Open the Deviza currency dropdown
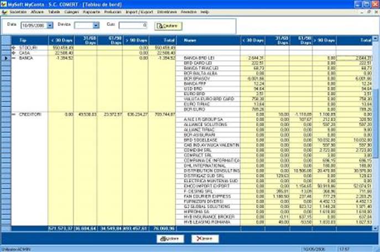The width and height of the screenshot is (380, 252). coord(96,25)
